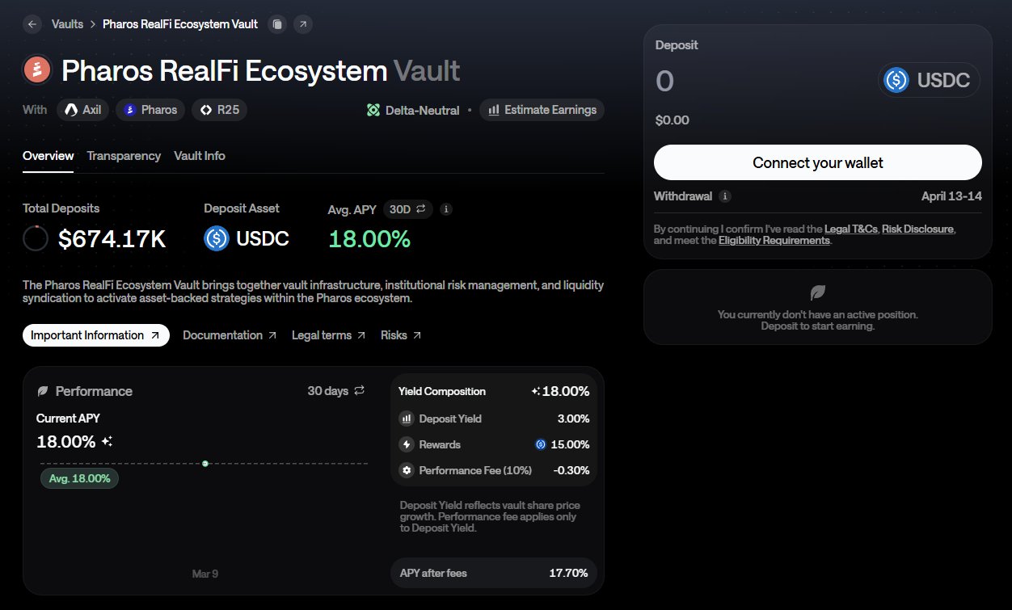
Task: Open the Estimate Earnings panel
Action: tap(542, 110)
